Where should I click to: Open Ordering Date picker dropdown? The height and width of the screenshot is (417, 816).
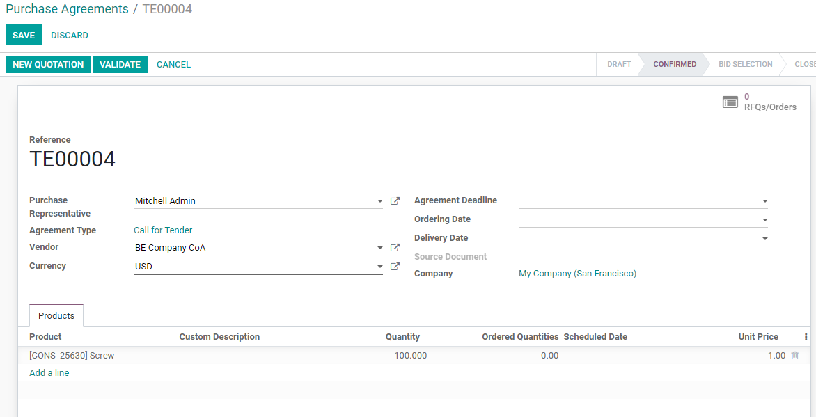click(x=764, y=220)
